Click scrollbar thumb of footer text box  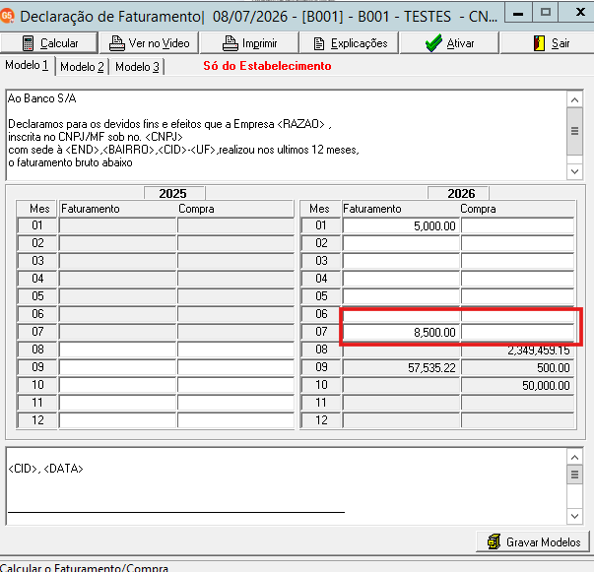[574, 475]
